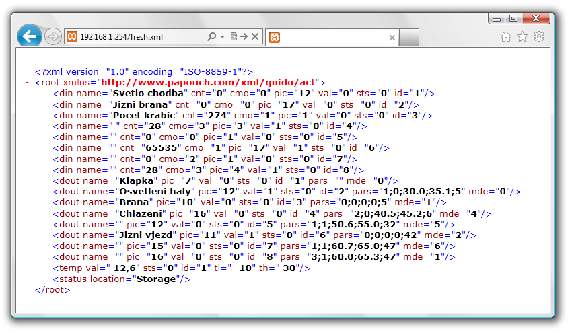Select the "Pocet krabic" din row
Viewport: 572px width, 333px height.
point(242,115)
